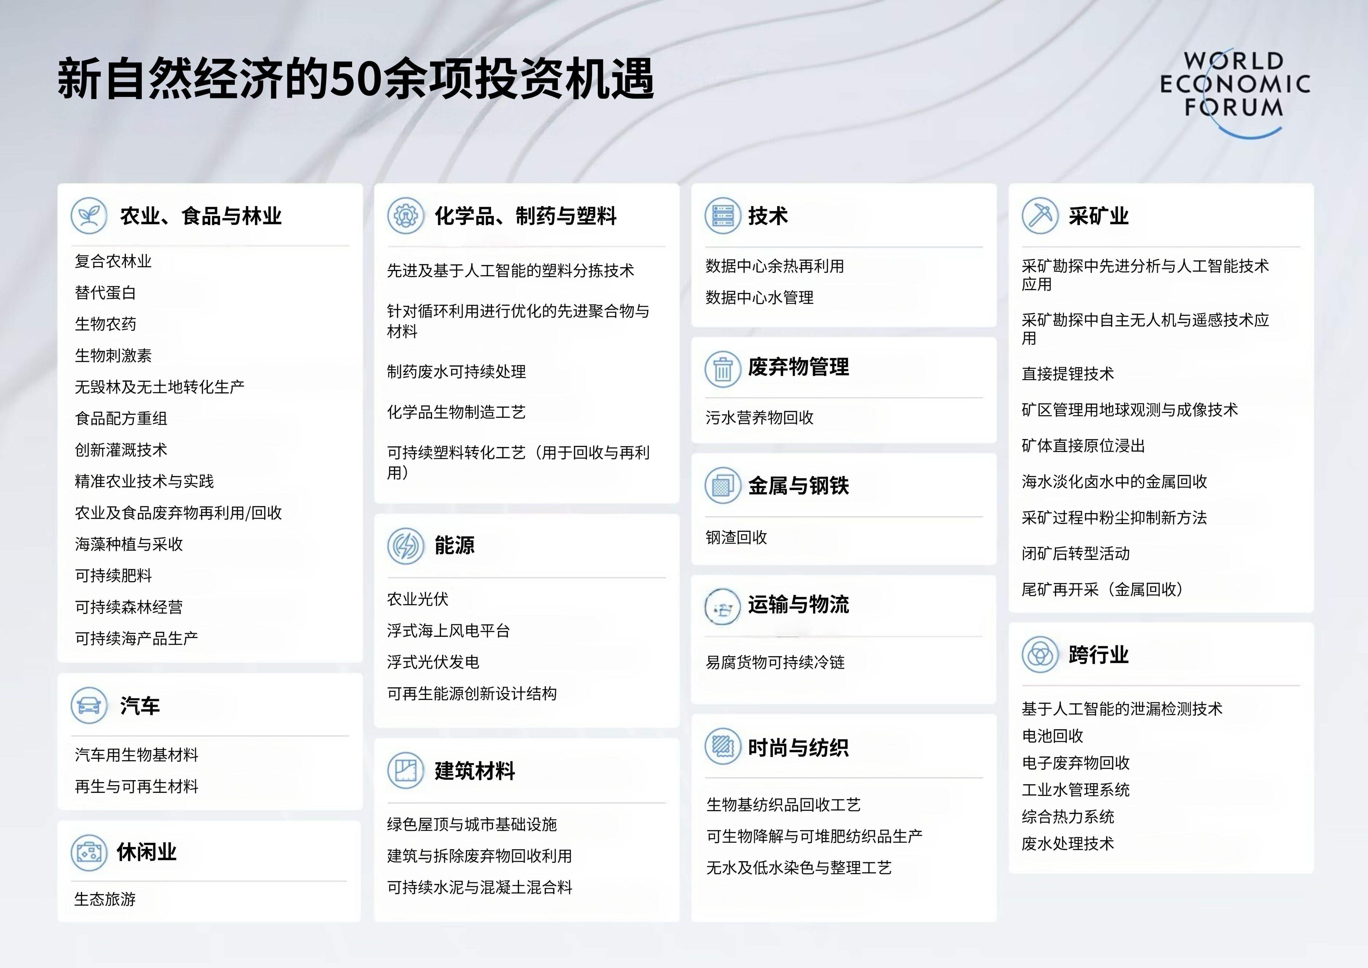Screen dimensions: 1368x968
Task: Click the metals and steel icon
Action: pyautogui.click(x=723, y=485)
